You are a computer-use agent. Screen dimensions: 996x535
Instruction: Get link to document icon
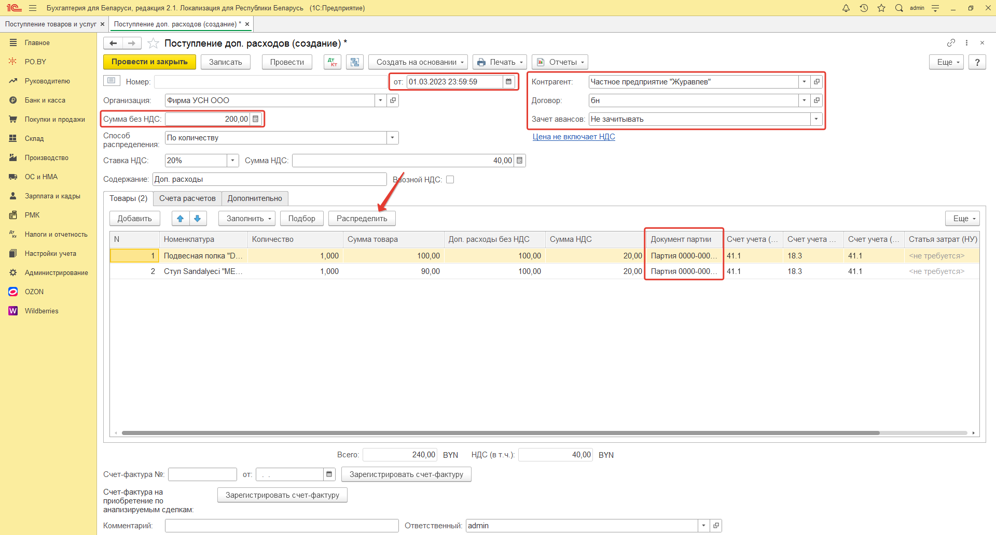pyautogui.click(x=951, y=43)
